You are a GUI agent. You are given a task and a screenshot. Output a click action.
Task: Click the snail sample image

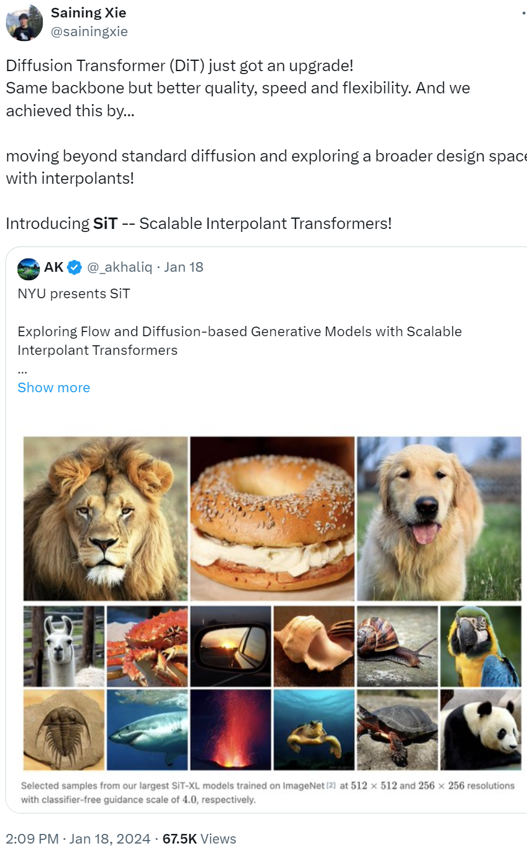pyautogui.click(x=398, y=646)
